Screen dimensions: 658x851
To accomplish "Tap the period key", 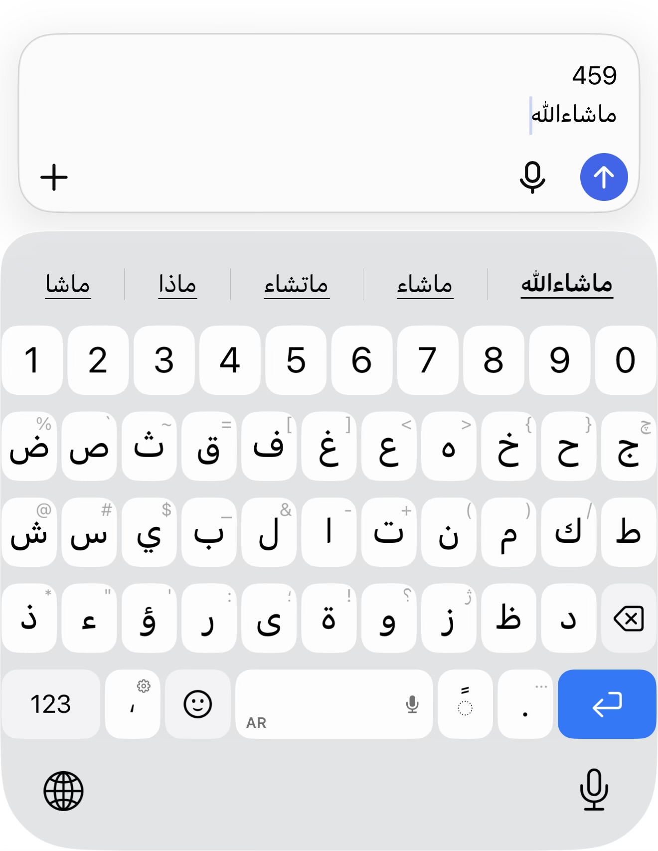I will click(x=525, y=704).
